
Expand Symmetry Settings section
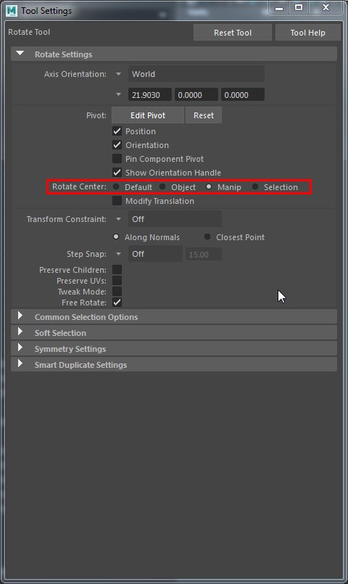point(174,349)
